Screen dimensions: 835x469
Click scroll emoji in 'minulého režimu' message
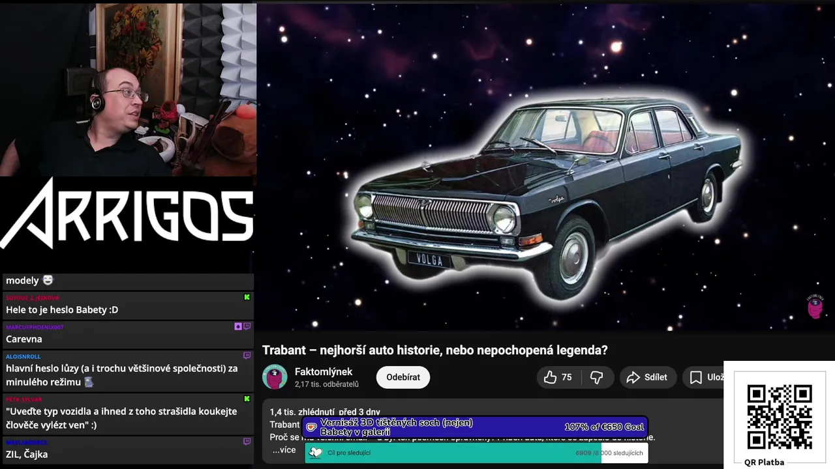pyautogui.click(x=89, y=382)
